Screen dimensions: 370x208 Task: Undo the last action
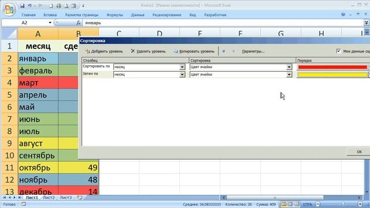click(29, 6)
